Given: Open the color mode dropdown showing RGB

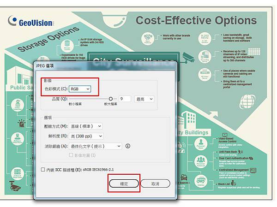Looking at the screenshot, I should [80, 89].
